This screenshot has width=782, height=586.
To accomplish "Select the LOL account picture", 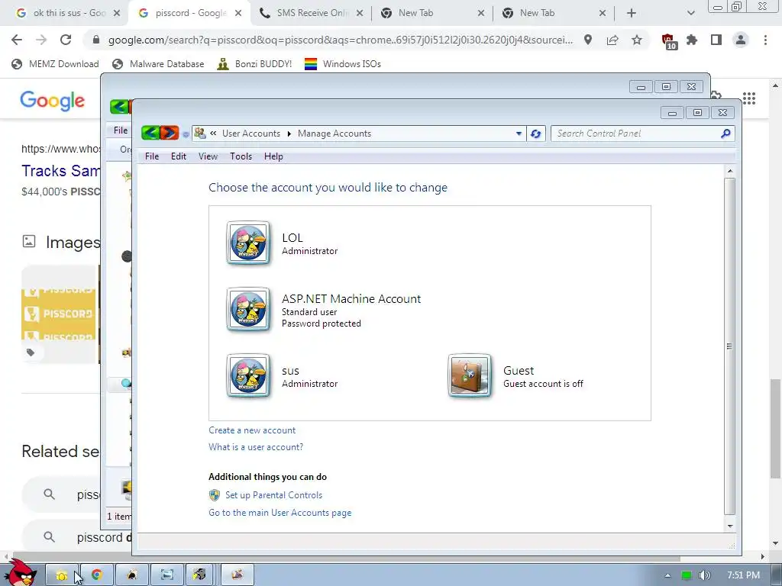I will click(248, 243).
